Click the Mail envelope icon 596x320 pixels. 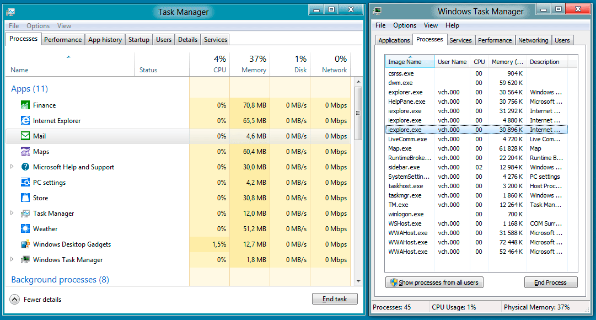25,136
